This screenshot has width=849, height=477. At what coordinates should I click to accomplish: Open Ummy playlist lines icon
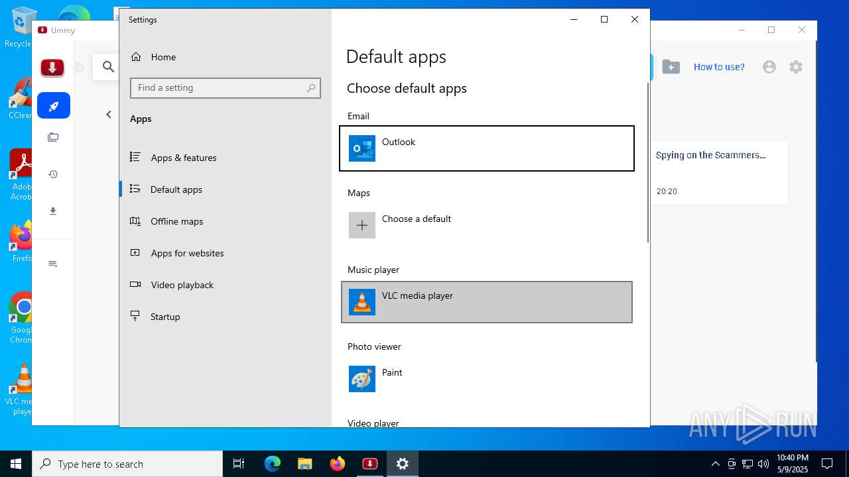point(53,264)
